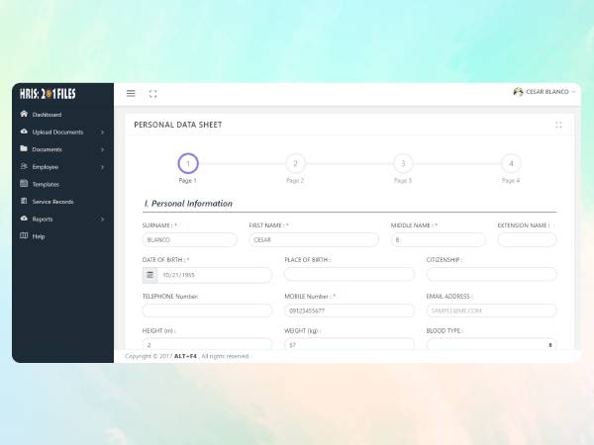Screen dimensions: 594x445
Task: Click the Templates icon in sidebar
Action: 24,184
